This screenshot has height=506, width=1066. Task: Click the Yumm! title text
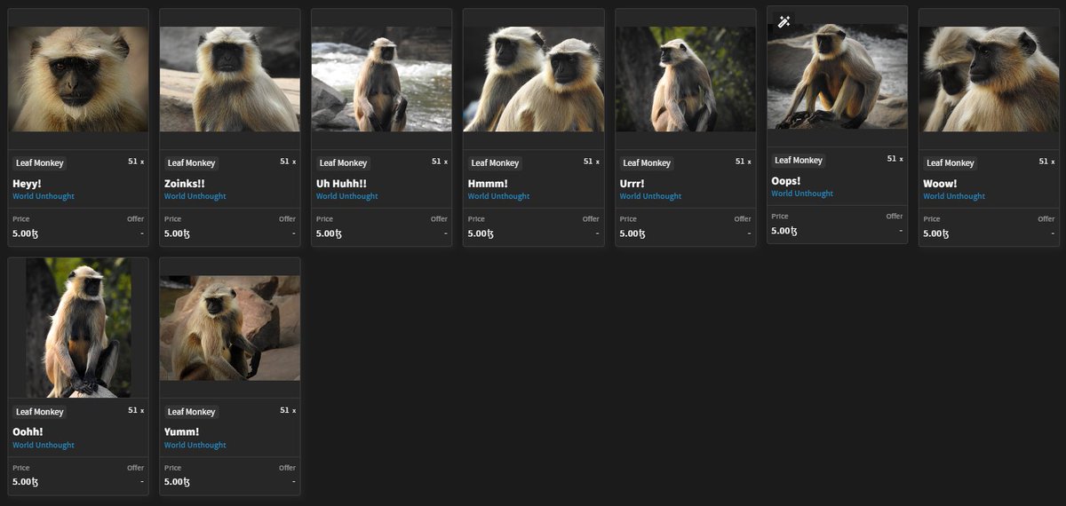click(x=182, y=432)
